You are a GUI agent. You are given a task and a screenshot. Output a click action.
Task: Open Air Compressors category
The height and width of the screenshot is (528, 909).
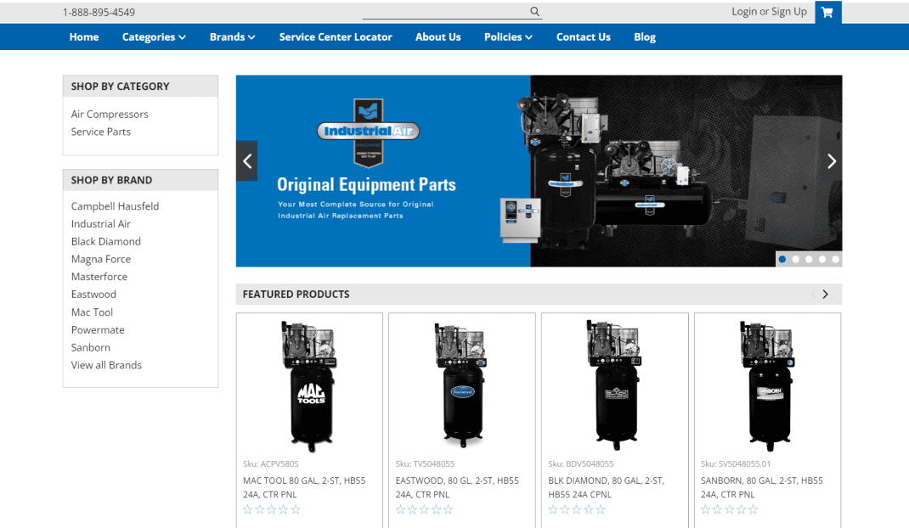tap(110, 115)
